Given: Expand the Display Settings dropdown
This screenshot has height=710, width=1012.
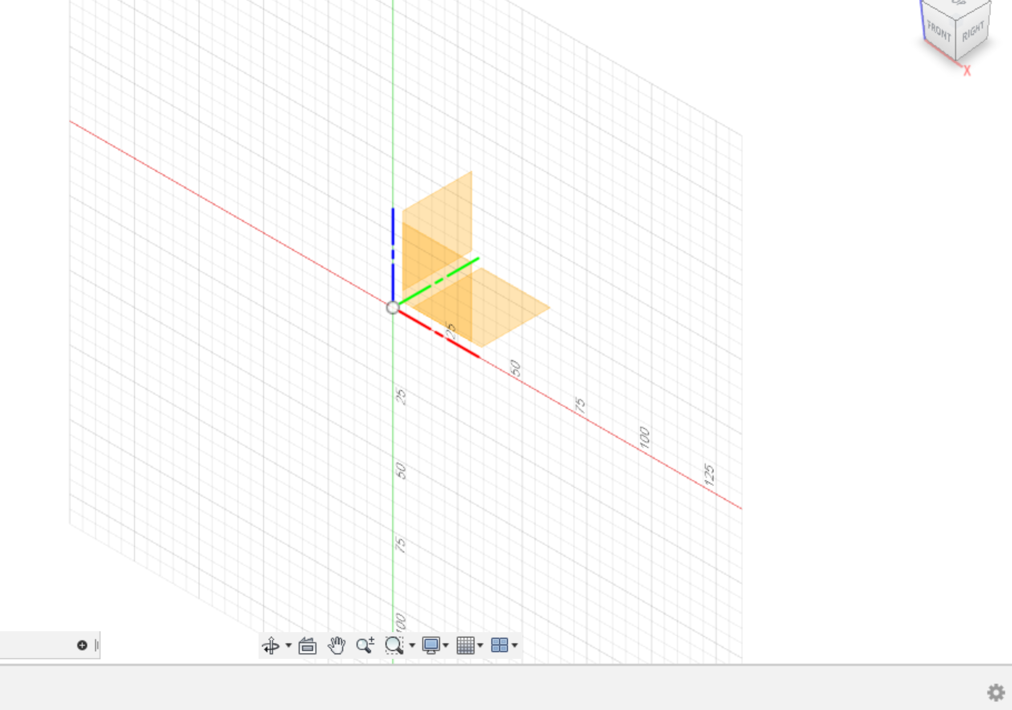Looking at the screenshot, I should coord(446,645).
